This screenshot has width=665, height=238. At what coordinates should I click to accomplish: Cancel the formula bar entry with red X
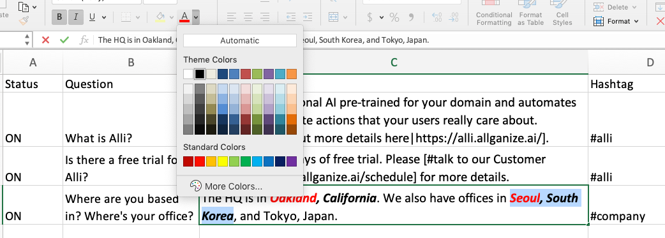[45, 40]
